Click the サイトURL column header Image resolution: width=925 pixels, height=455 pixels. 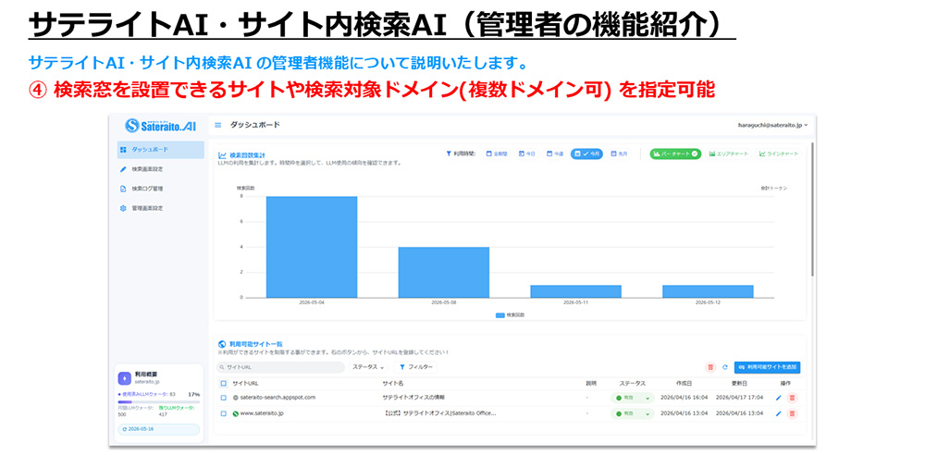tap(245, 383)
